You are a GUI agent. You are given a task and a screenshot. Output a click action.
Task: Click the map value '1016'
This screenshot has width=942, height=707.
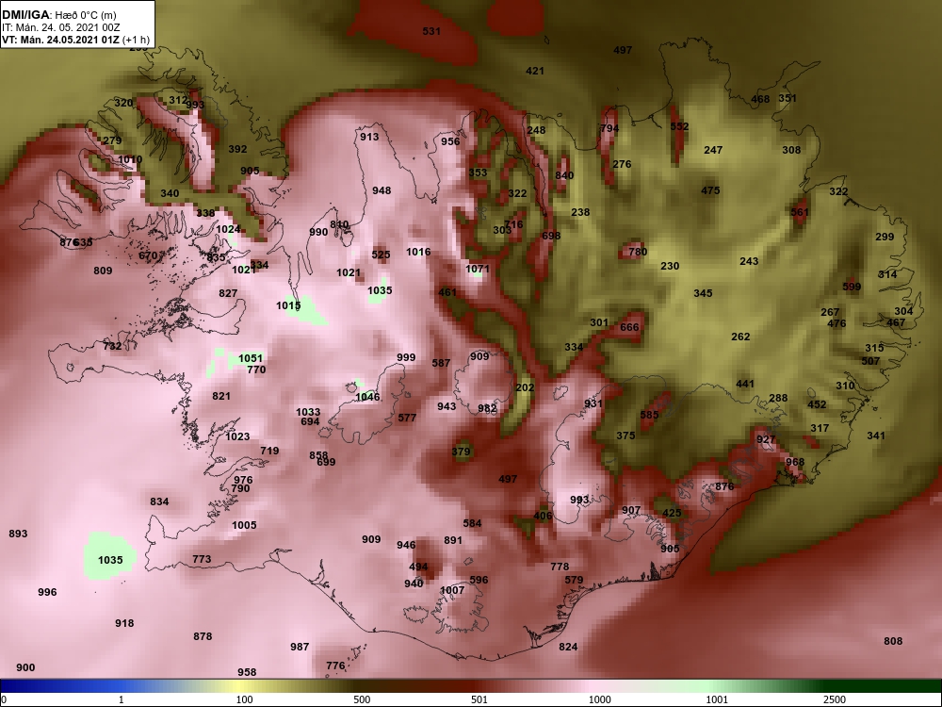click(418, 252)
